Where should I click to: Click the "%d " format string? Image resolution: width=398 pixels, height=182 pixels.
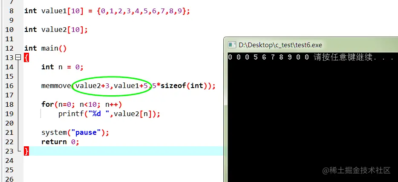(x=99, y=114)
